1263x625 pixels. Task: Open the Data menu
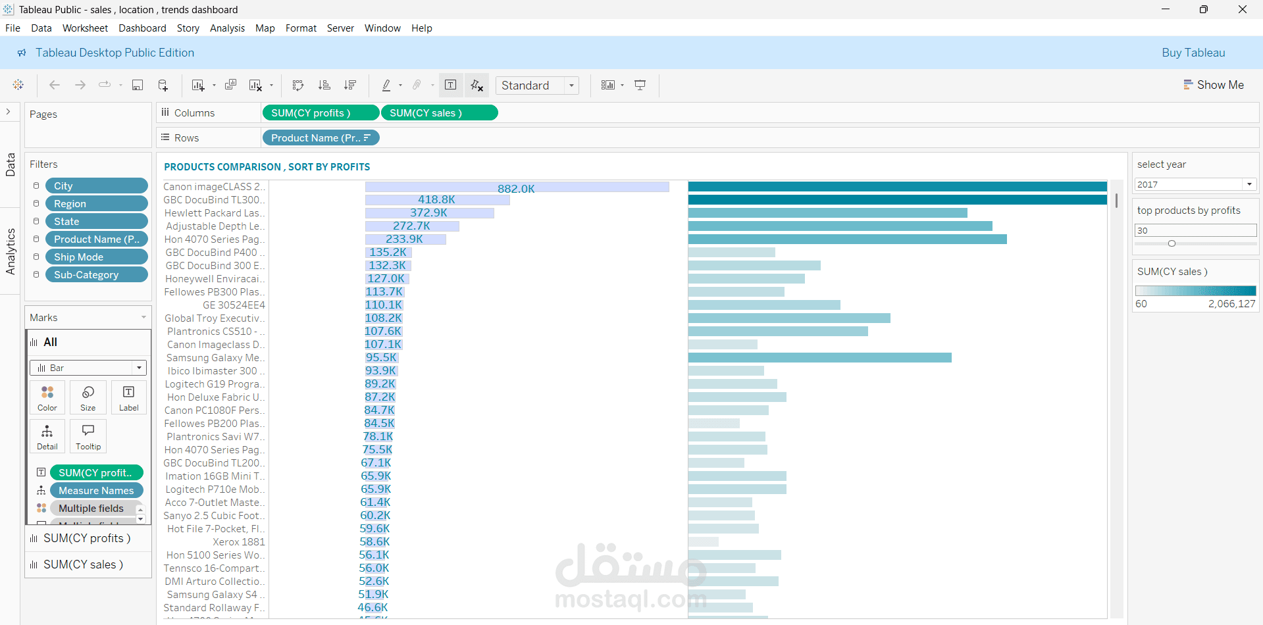(x=41, y=28)
